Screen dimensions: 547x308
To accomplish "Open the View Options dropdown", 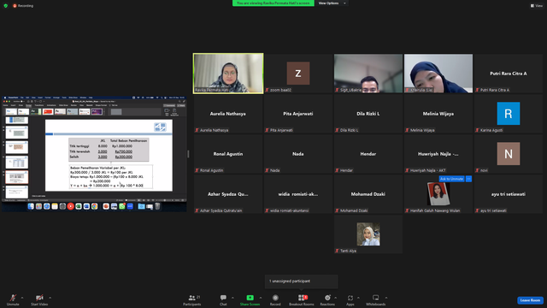I will (x=332, y=3).
